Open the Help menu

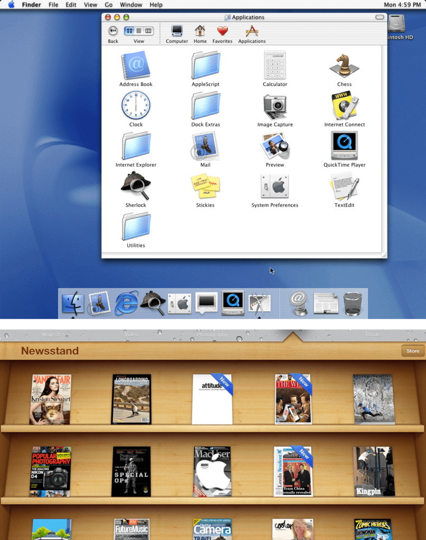point(156,4)
